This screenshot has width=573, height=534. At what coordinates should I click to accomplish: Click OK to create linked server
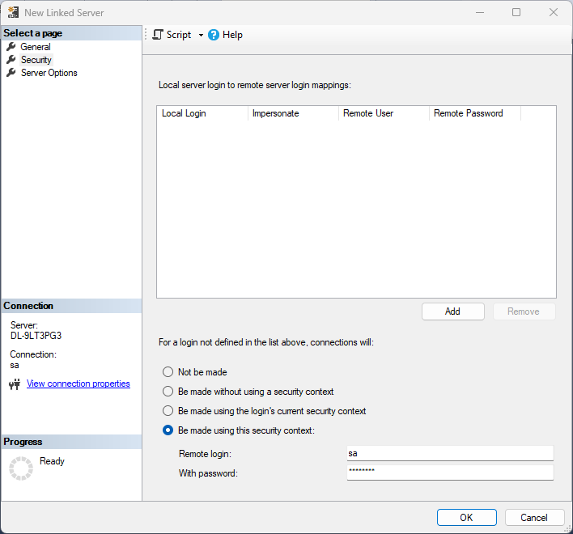[x=466, y=518]
